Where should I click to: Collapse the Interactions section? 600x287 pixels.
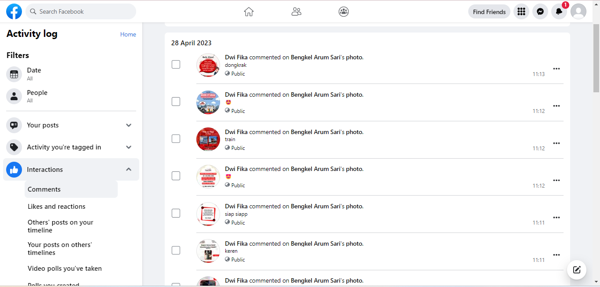pos(129,170)
